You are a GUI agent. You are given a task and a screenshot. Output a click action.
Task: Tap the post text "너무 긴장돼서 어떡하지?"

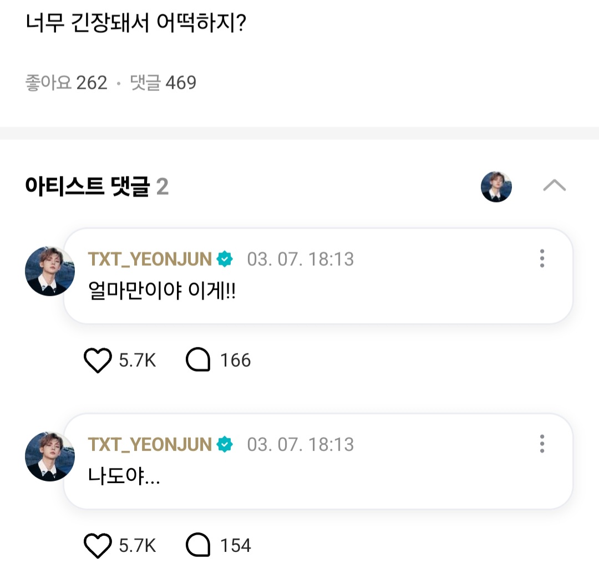(x=136, y=25)
